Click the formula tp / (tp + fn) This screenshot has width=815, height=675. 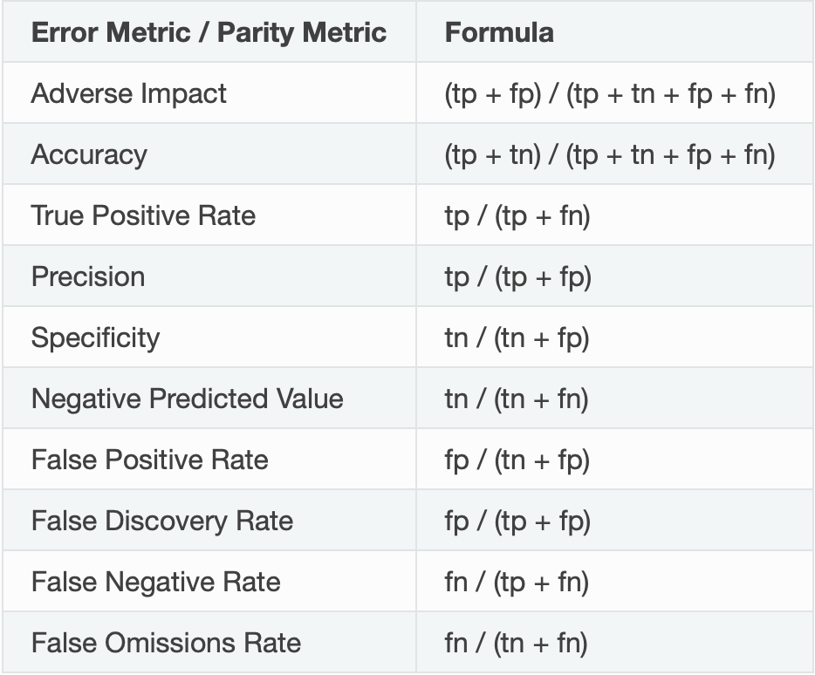517,215
